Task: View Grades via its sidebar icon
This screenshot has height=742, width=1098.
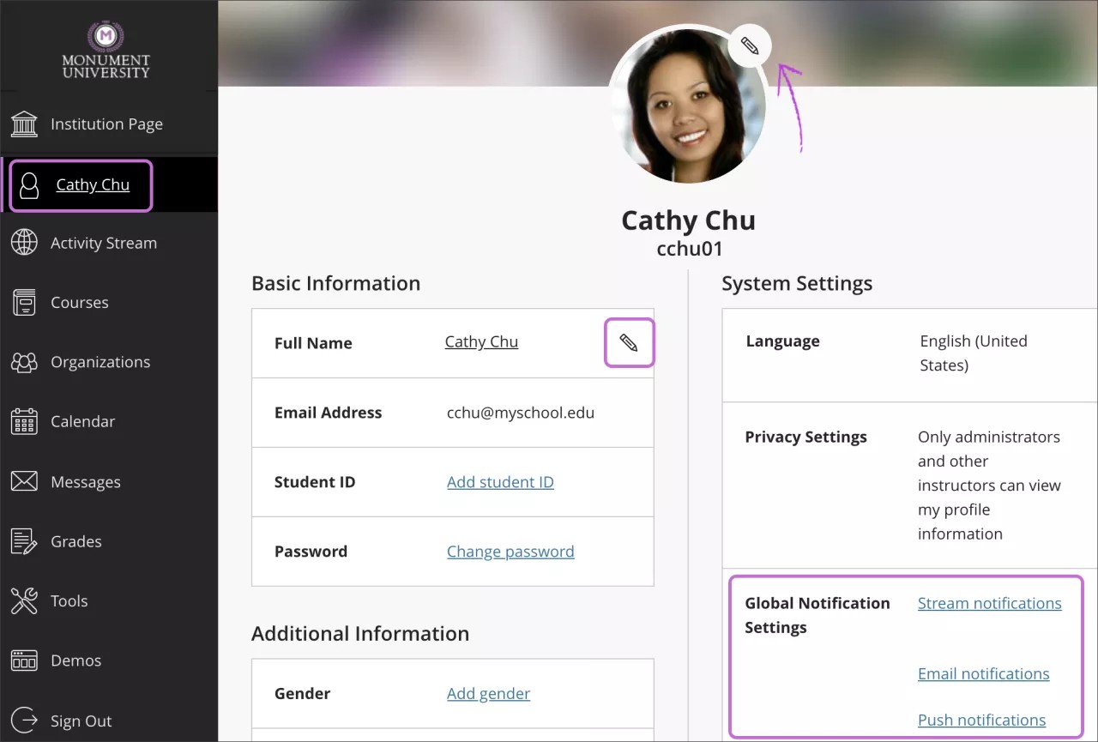Action: click(23, 540)
